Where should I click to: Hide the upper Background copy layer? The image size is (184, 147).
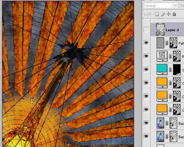[146, 123]
